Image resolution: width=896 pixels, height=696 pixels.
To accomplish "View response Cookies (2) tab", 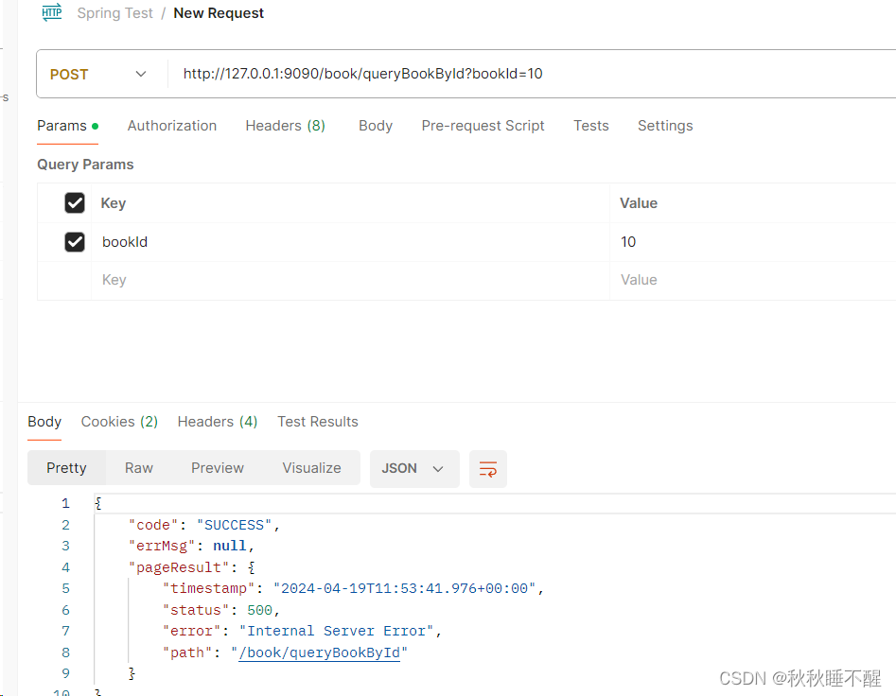I will tap(119, 422).
